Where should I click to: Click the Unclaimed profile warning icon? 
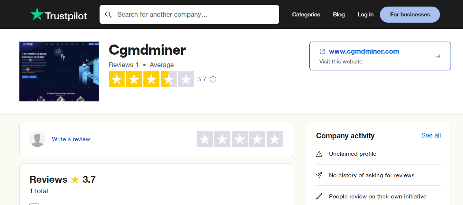point(319,154)
